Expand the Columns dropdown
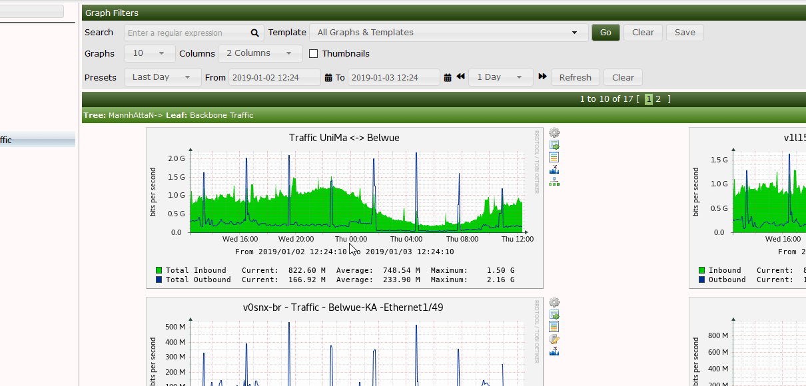The image size is (806, 386). (260, 53)
